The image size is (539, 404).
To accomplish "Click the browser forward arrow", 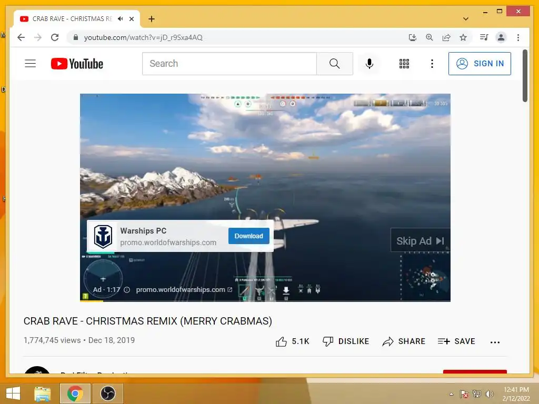I will click(38, 37).
